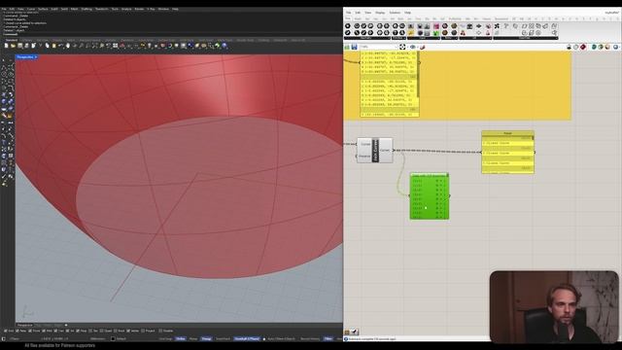Expand Input group bar in Grasshopper ribbon
The width and height of the screenshot is (622, 350).
click(x=424, y=38)
